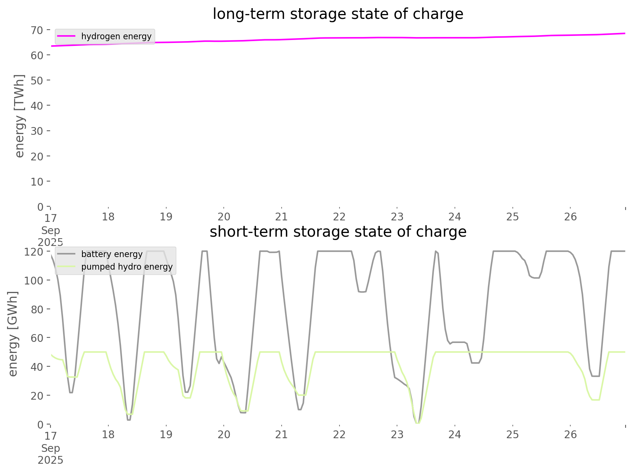This screenshot has height=473, width=633.
Task: Select the 'hydrogen energy' legend label
Action: pyautogui.click(x=116, y=36)
